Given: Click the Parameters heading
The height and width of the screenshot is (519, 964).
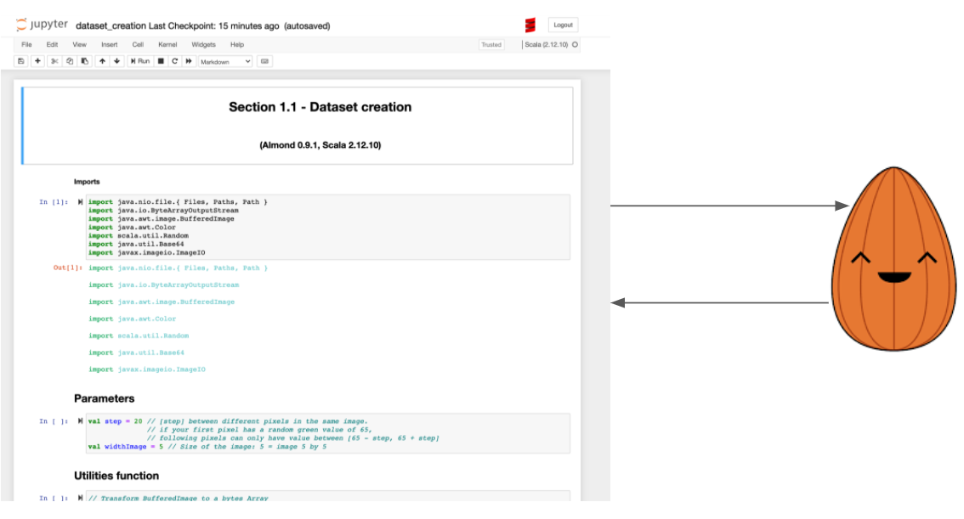Looking at the screenshot, I should tap(104, 398).
